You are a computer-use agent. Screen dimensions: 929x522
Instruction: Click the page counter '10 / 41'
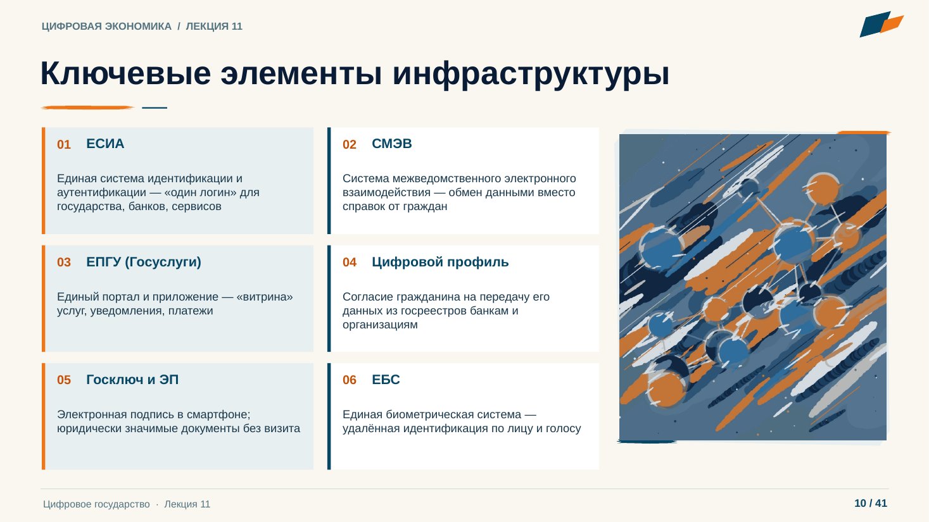click(871, 504)
